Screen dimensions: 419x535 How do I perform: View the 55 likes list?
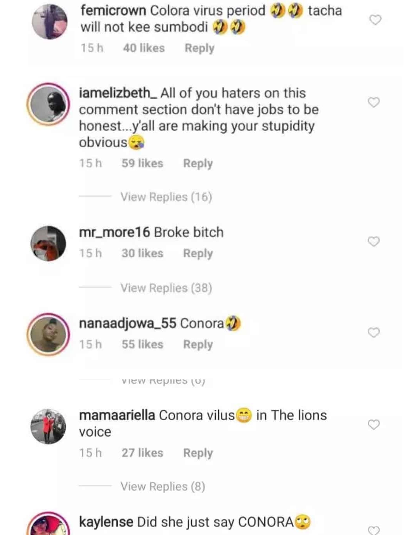(142, 344)
